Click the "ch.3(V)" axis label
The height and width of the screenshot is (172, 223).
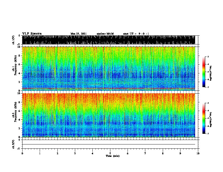click(x=13, y=144)
